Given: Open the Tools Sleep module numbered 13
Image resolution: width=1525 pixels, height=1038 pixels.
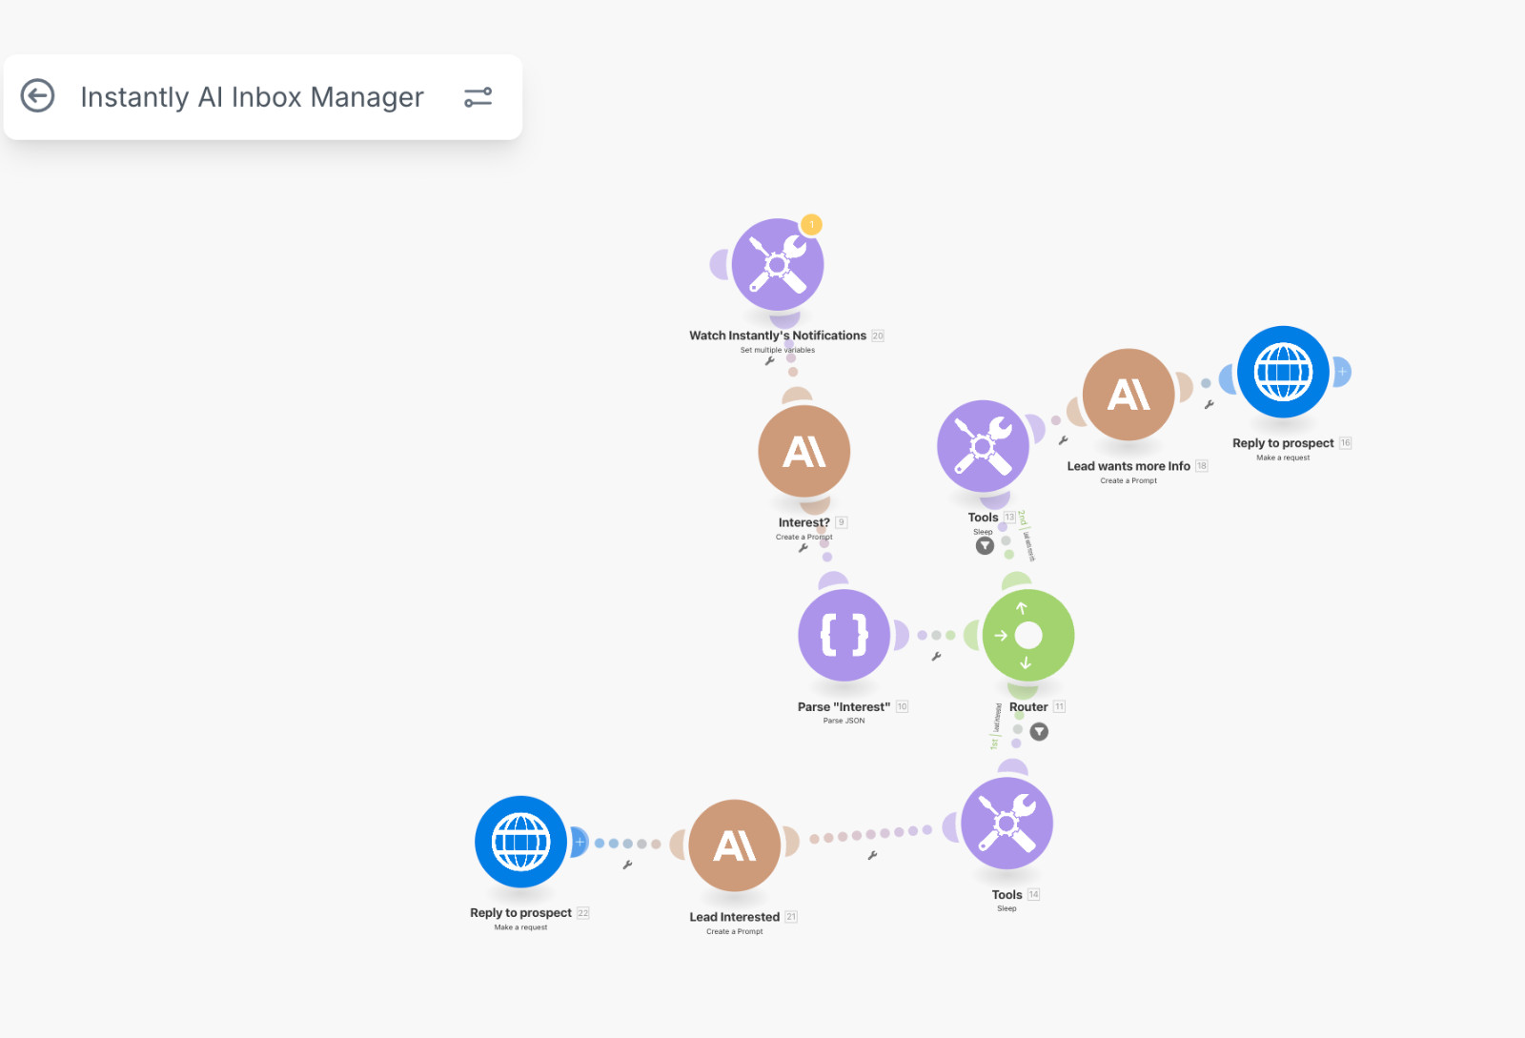Looking at the screenshot, I should click(983, 446).
